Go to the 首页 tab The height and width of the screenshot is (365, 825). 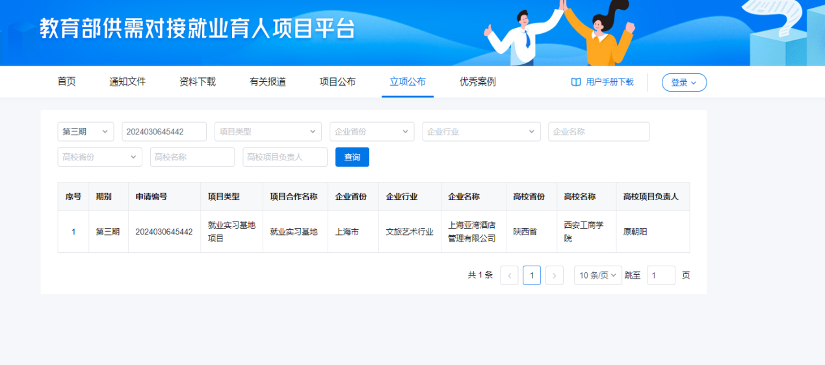[x=66, y=82]
